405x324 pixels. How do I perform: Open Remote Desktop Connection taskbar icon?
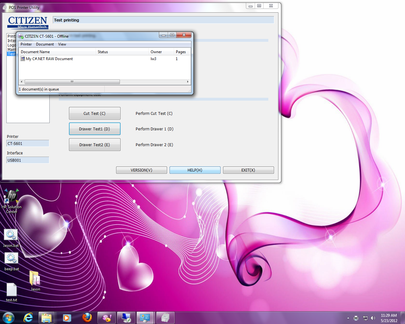[126, 318]
